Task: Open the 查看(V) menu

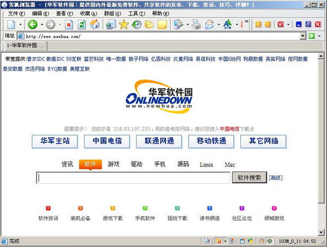Action: pyautogui.click(x=64, y=14)
